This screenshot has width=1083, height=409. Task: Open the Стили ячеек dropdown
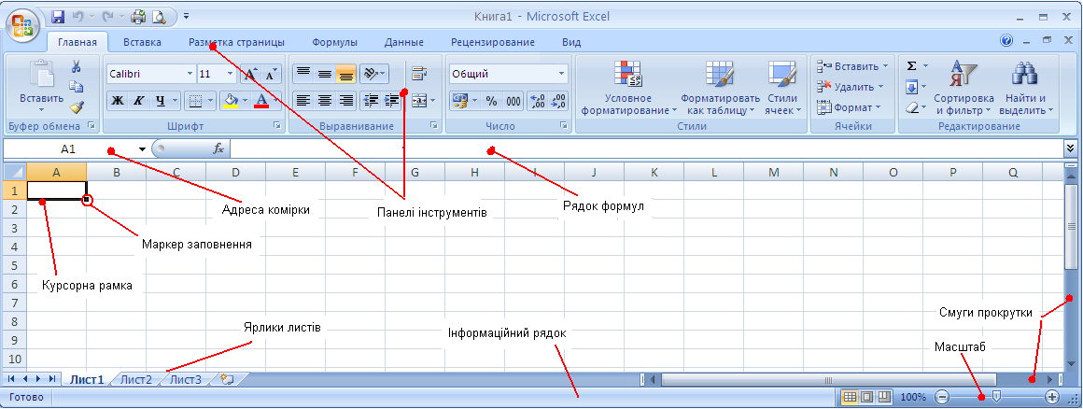click(782, 86)
